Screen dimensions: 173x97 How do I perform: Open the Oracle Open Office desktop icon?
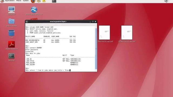pyautogui.click(x=34, y=11)
